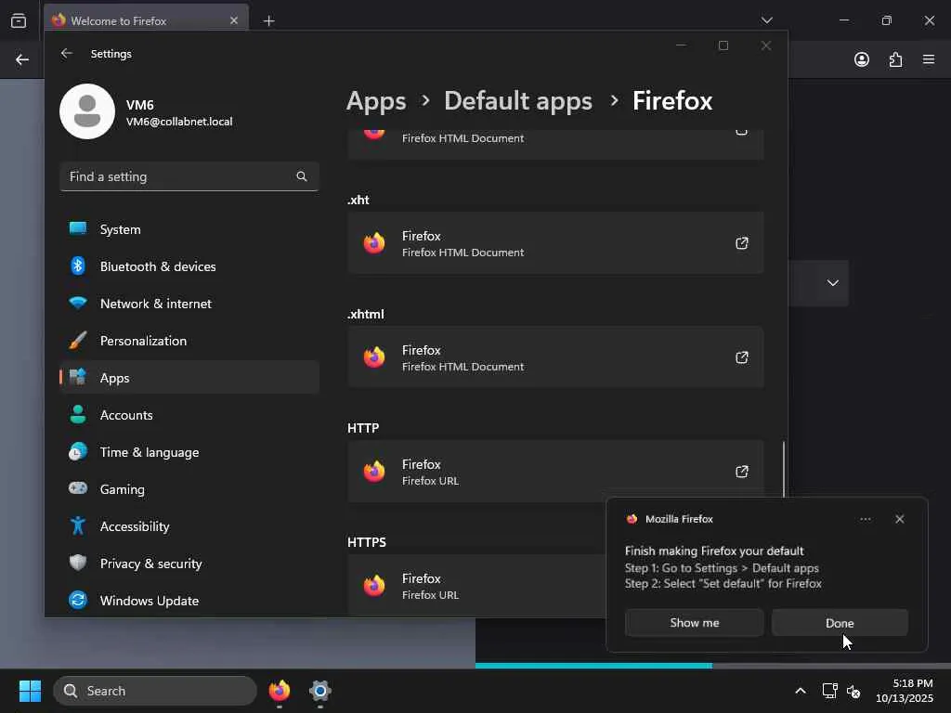Click the Settings window scrollbar thumb
The image size is (951, 713).
(x=784, y=469)
